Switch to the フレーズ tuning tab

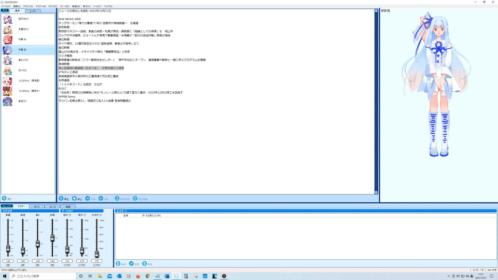pyautogui.click(x=52, y=207)
